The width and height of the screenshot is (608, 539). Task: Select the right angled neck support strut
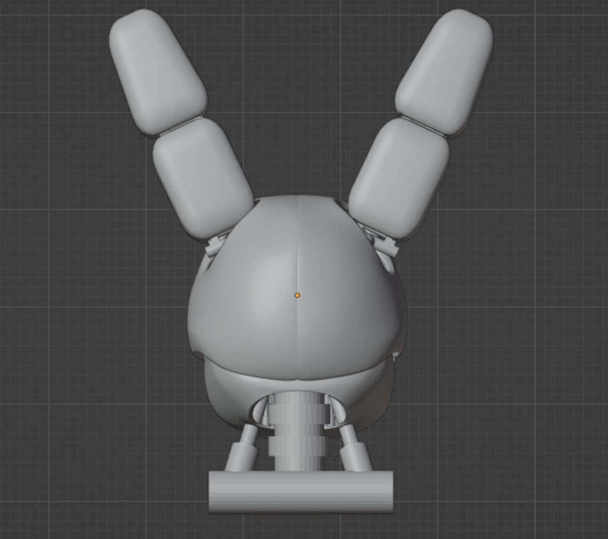pos(355,448)
